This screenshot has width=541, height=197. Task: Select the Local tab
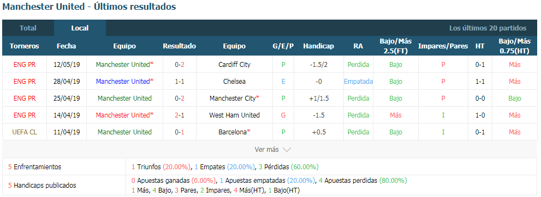pyautogui.click(x=80, y=28)
